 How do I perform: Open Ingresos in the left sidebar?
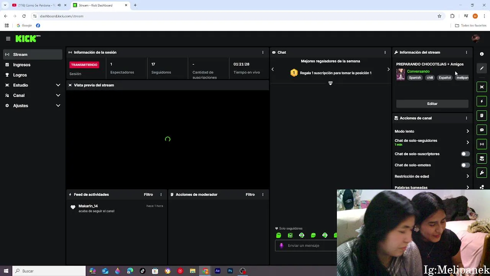click(33, 65)
